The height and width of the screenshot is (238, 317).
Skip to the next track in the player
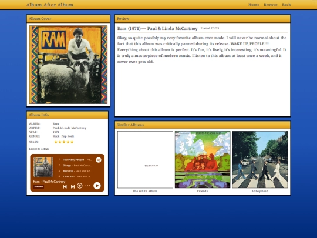coord(73,186)
